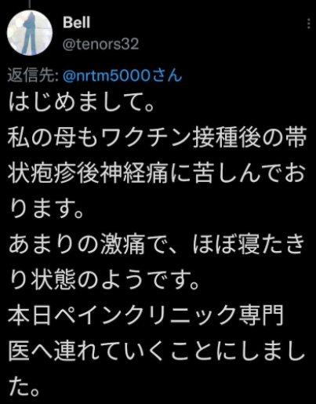
Task: Open Bell's profile picture
Action: pyautogui.click(x=30, y=33)
